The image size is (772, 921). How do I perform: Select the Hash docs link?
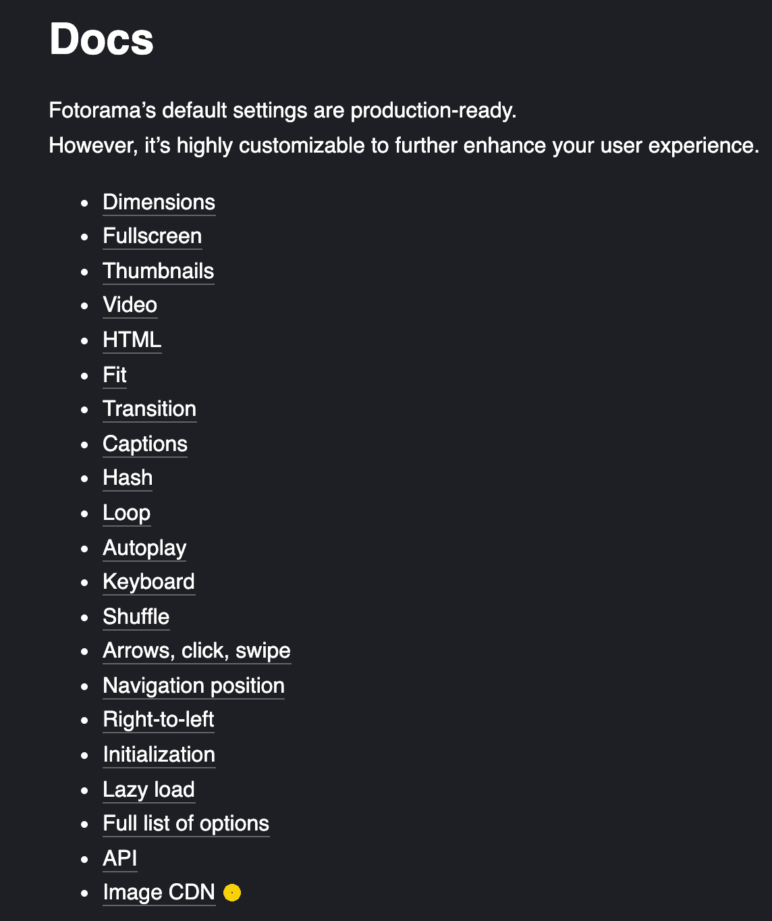point(128,478)
